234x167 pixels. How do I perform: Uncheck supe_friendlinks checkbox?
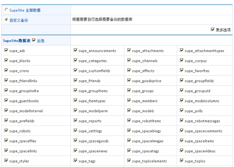pyautogui.click(x=6, y=80)
